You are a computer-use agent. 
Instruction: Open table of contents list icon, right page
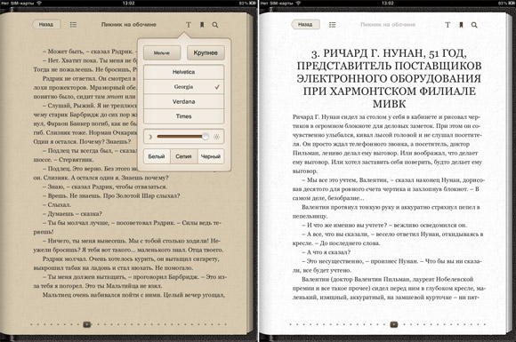pyautogui.click(x=333, y=25)
